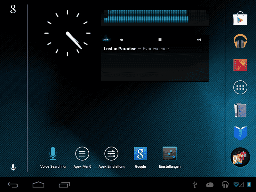The image size is (256, 192).
Task: Open the Google apps folder in the dock
Action: click(240, 157)
